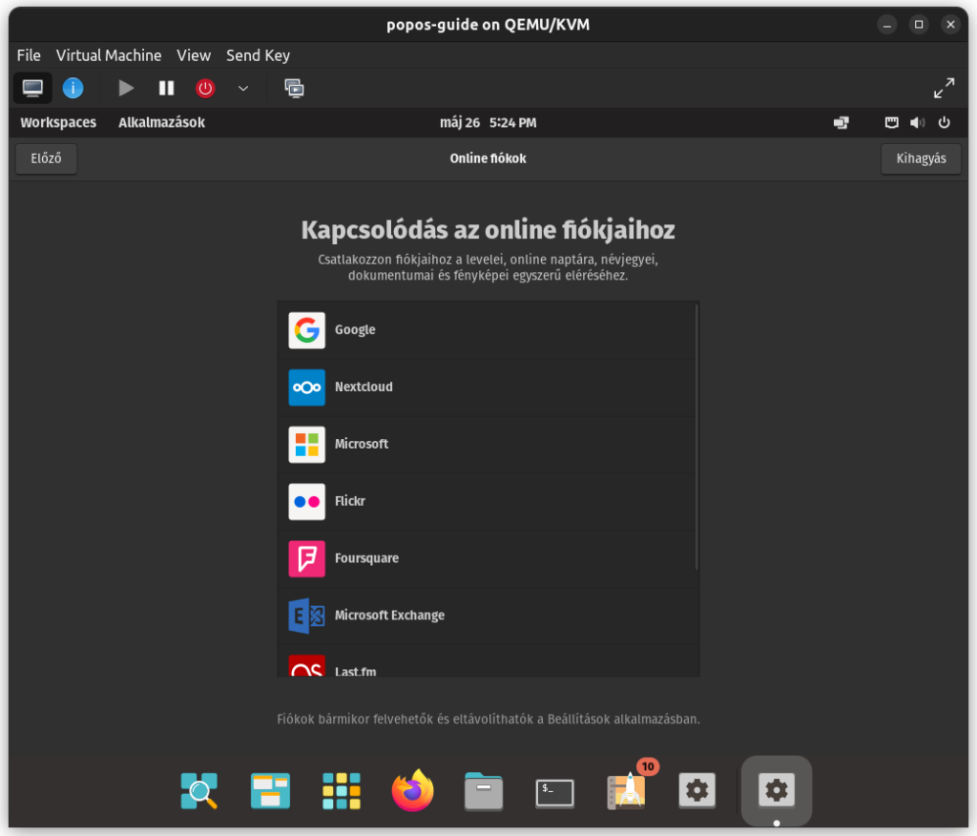Show the graphical console view

[32, 88]
